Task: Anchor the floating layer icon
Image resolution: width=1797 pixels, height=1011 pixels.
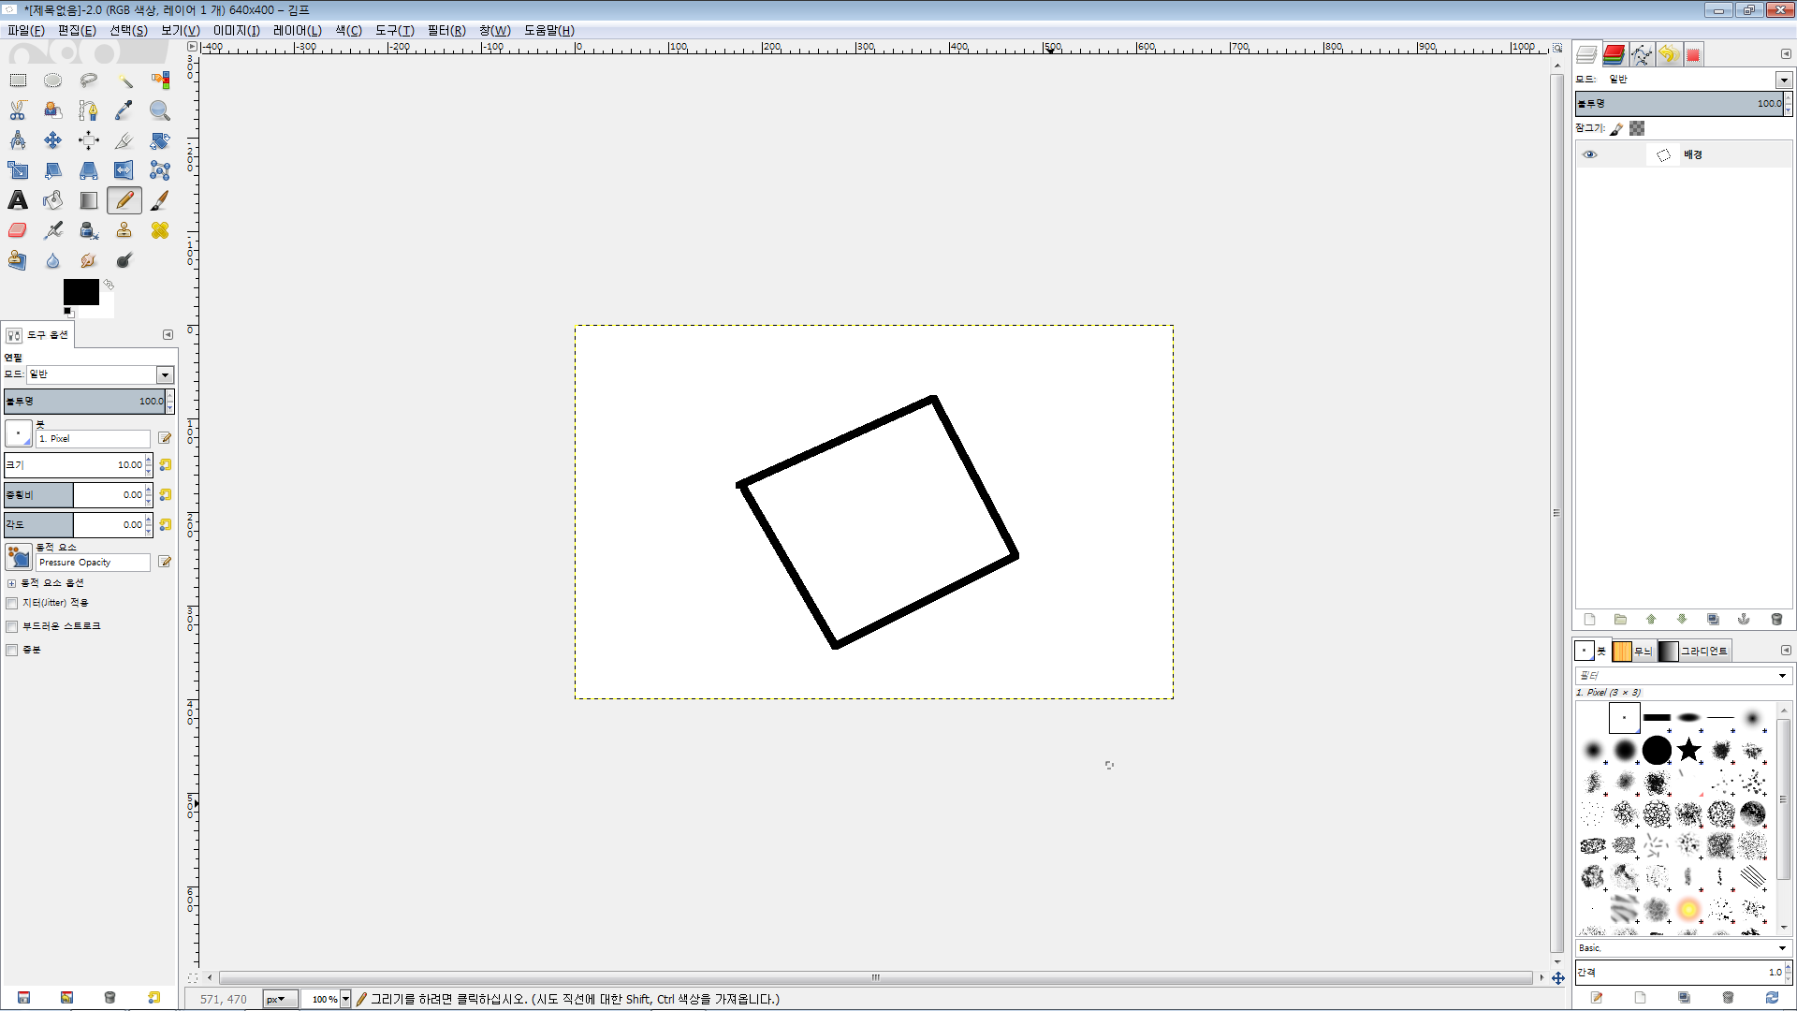Action: point(1744,620)
